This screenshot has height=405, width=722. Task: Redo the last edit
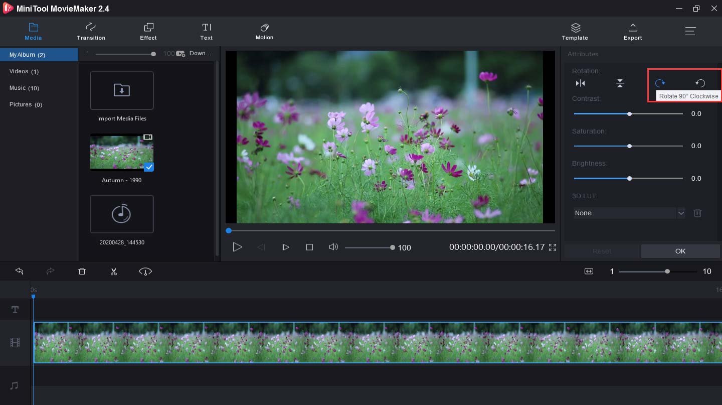50,271
